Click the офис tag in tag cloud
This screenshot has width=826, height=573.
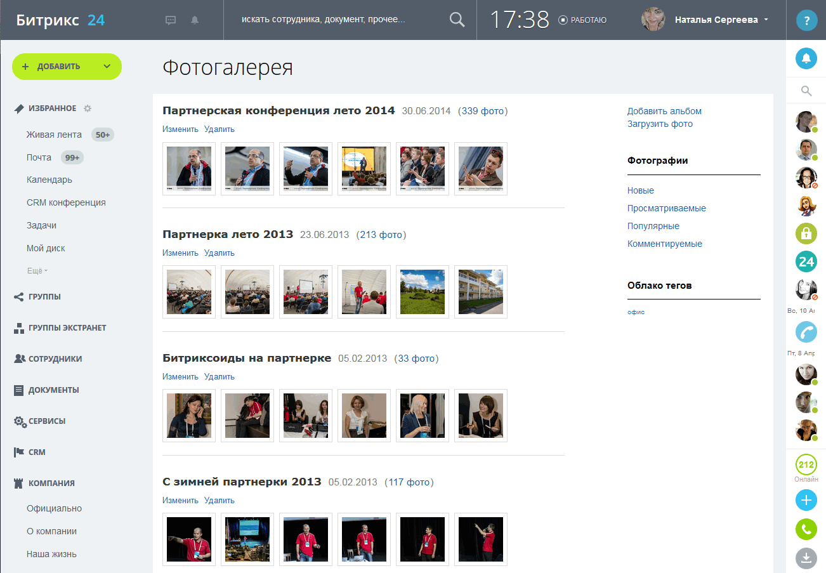pos(636,312)
